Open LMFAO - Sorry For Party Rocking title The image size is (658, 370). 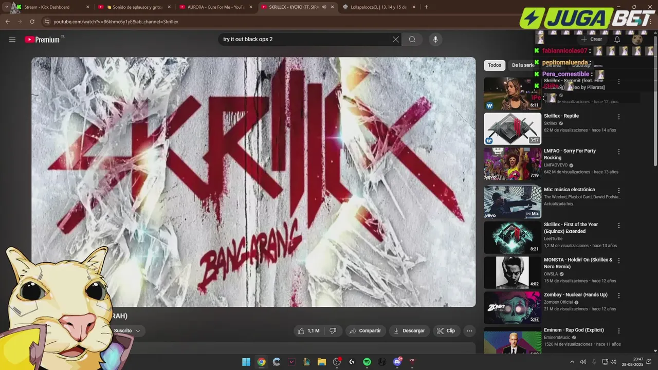[570, 154]
